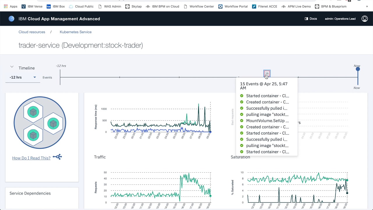373x210 pixels.
Task: Click the Service Dependencies panel title
Action: (30, 193)
